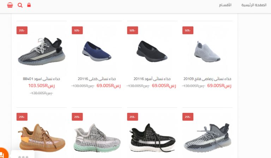Select the tan NEVERGIVE sneaker image
The height and width of the screenshot is (158, 271).
42,138
